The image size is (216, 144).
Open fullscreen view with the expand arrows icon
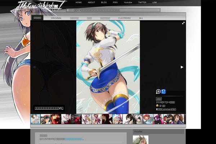click(183, 23)
